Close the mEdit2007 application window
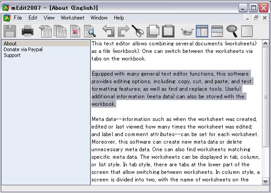The image size is (271, 193). click(x=263, y=8)
